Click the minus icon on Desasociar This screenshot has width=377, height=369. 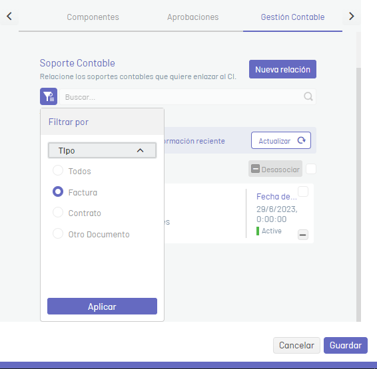pyautogui.click(x=255, y=169)
